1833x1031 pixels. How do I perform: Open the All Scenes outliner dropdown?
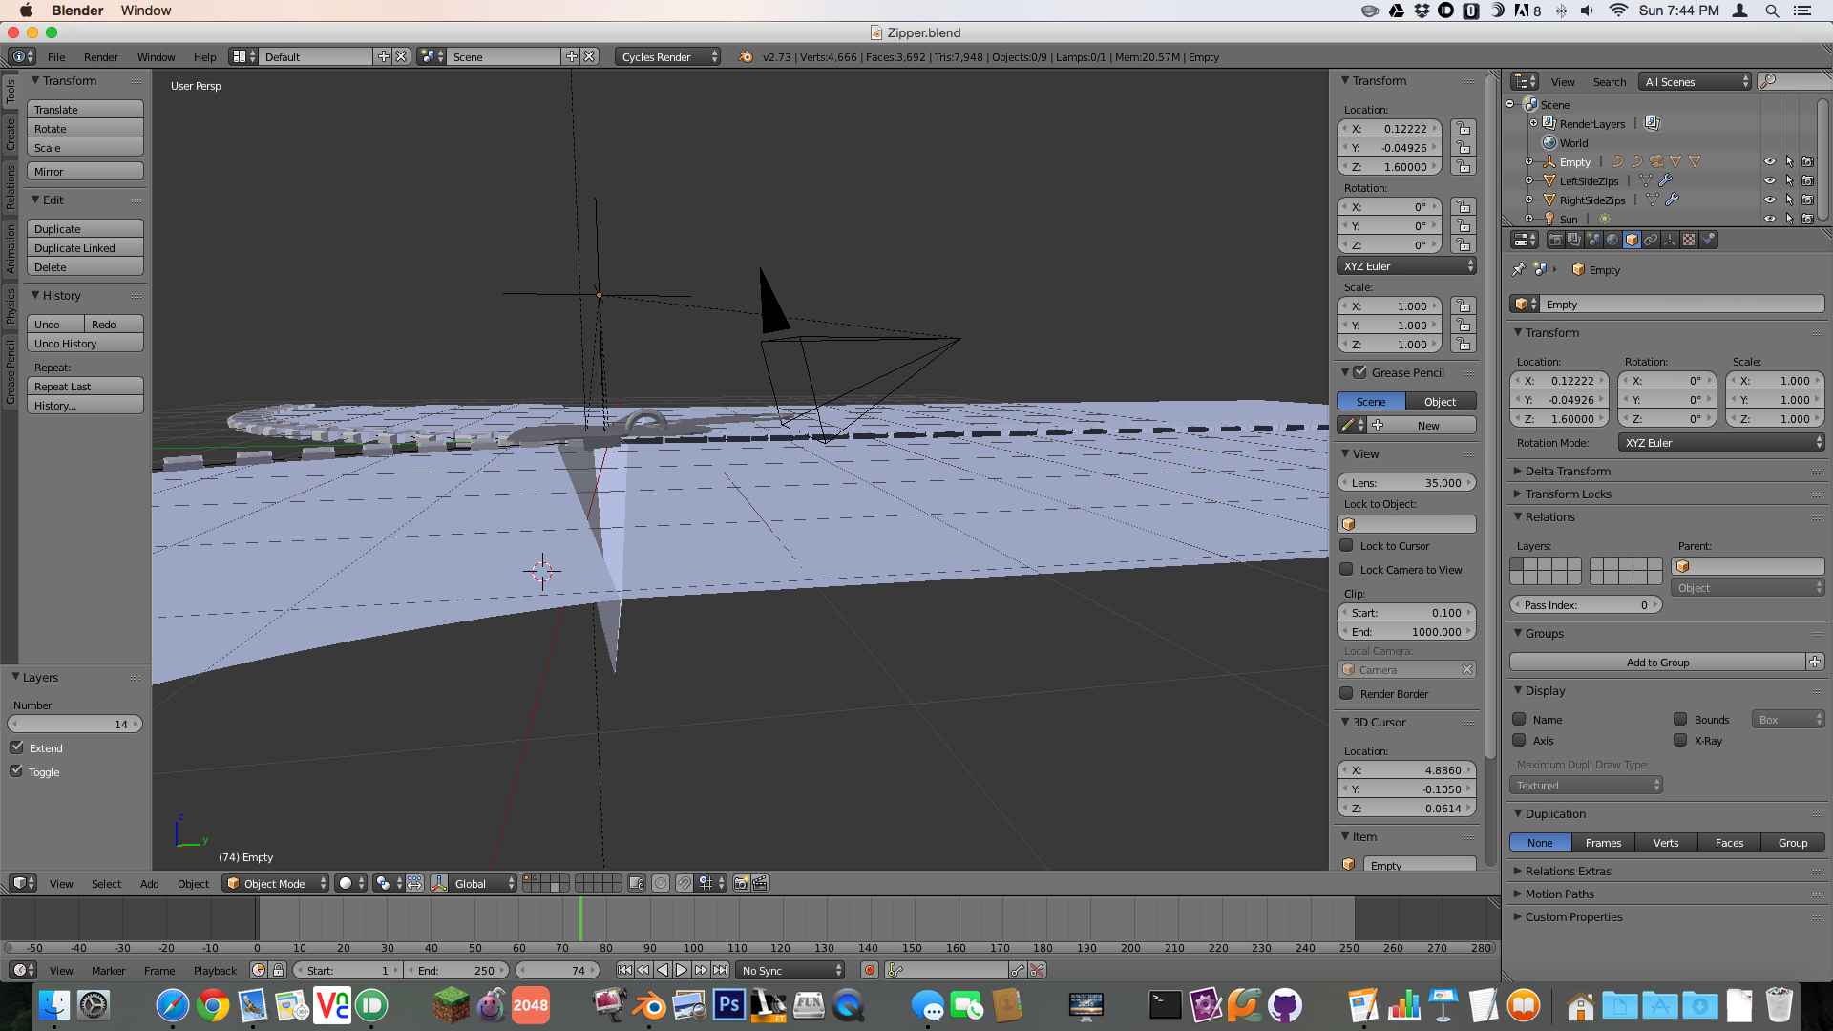pyautogui.click(x=1696, y=82)
